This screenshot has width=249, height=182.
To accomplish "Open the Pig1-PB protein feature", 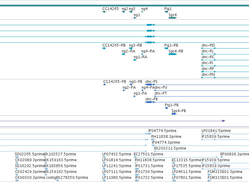I will click(x=166, y=108).
